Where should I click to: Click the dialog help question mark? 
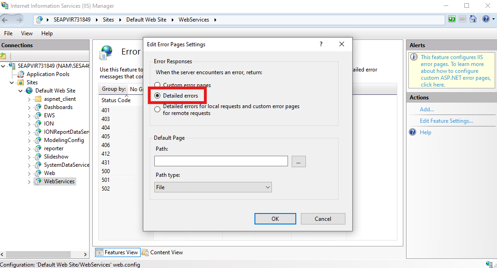pyautogui.click(x=321, y=44)
